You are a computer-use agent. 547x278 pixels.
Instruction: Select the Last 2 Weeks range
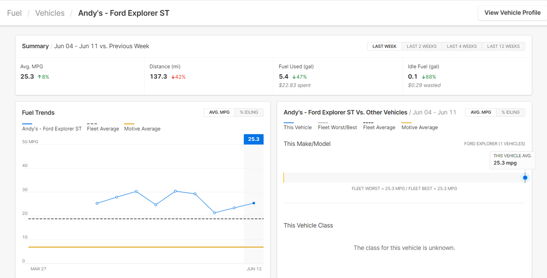421,46
